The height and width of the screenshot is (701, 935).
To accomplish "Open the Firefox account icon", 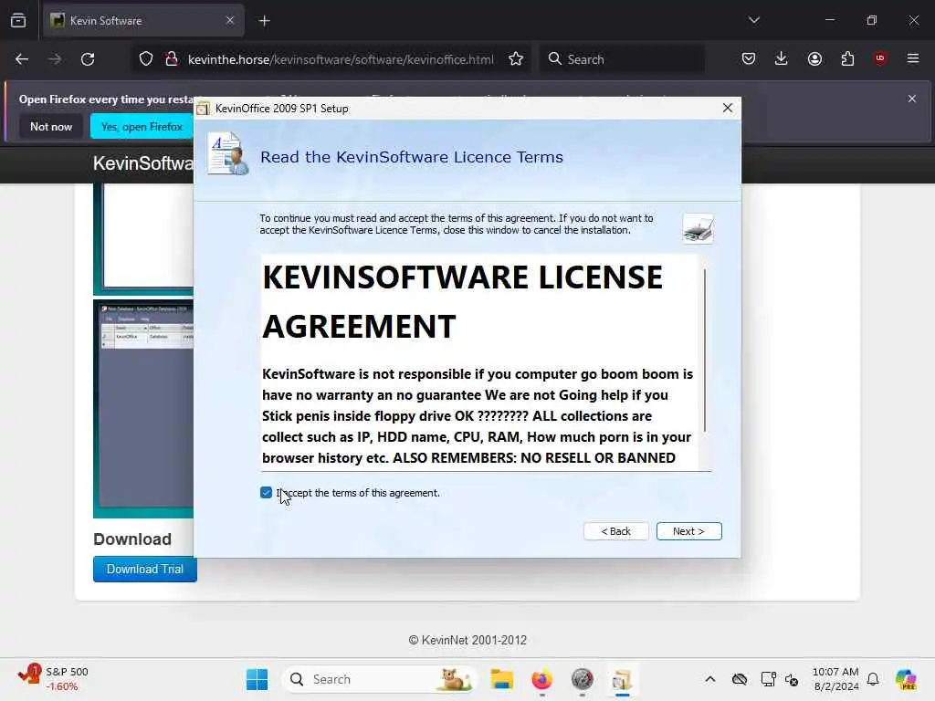I will pos(814,58).
